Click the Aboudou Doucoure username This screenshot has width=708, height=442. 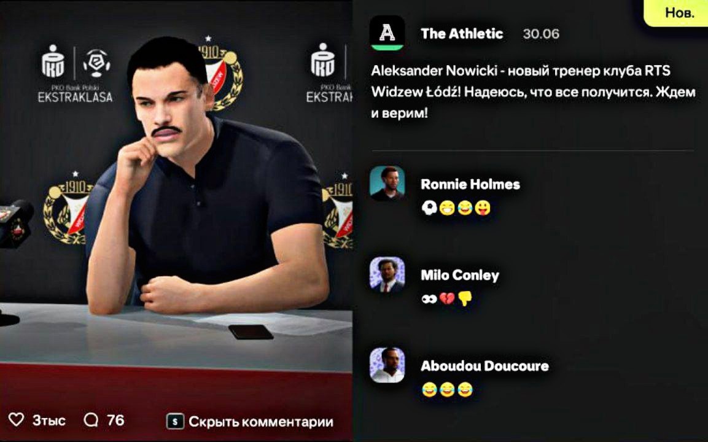[x=484, y=366]
